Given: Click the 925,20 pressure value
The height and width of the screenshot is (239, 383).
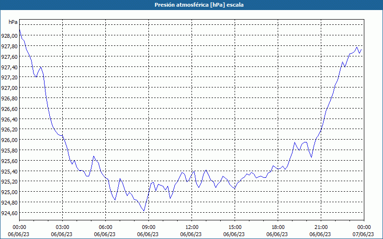Looking at the screenshot, I should [9, 182].
